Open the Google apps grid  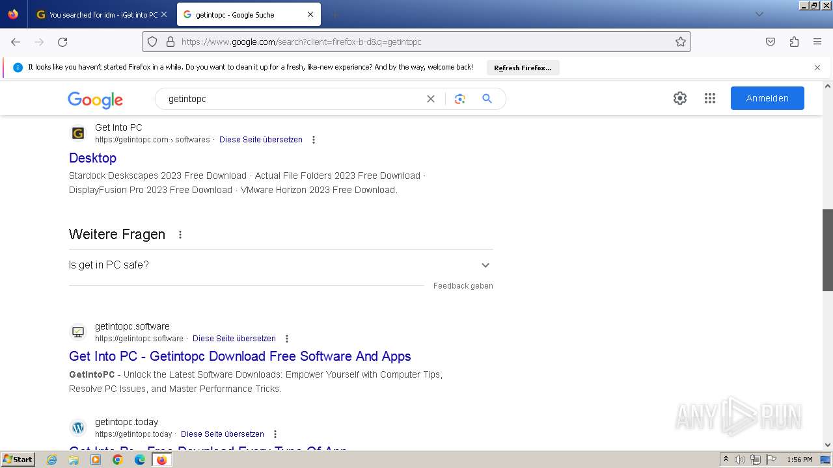click(x=710, y=98)
